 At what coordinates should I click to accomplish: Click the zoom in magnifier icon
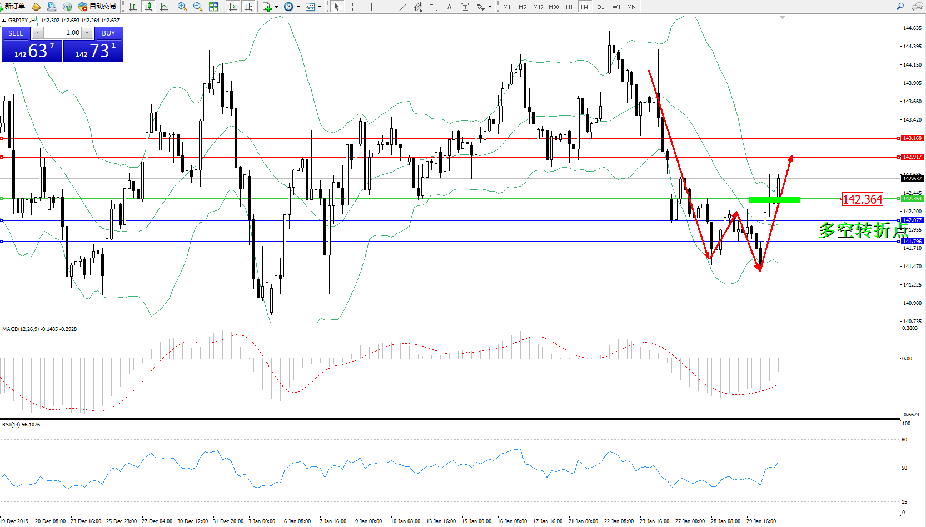click(x=182, y=7)
